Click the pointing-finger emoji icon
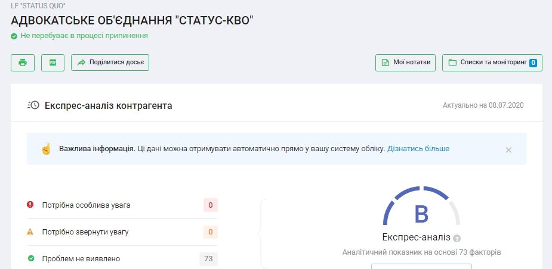Image resolution: width=552 pixels, height=269 pixels. 46,149
